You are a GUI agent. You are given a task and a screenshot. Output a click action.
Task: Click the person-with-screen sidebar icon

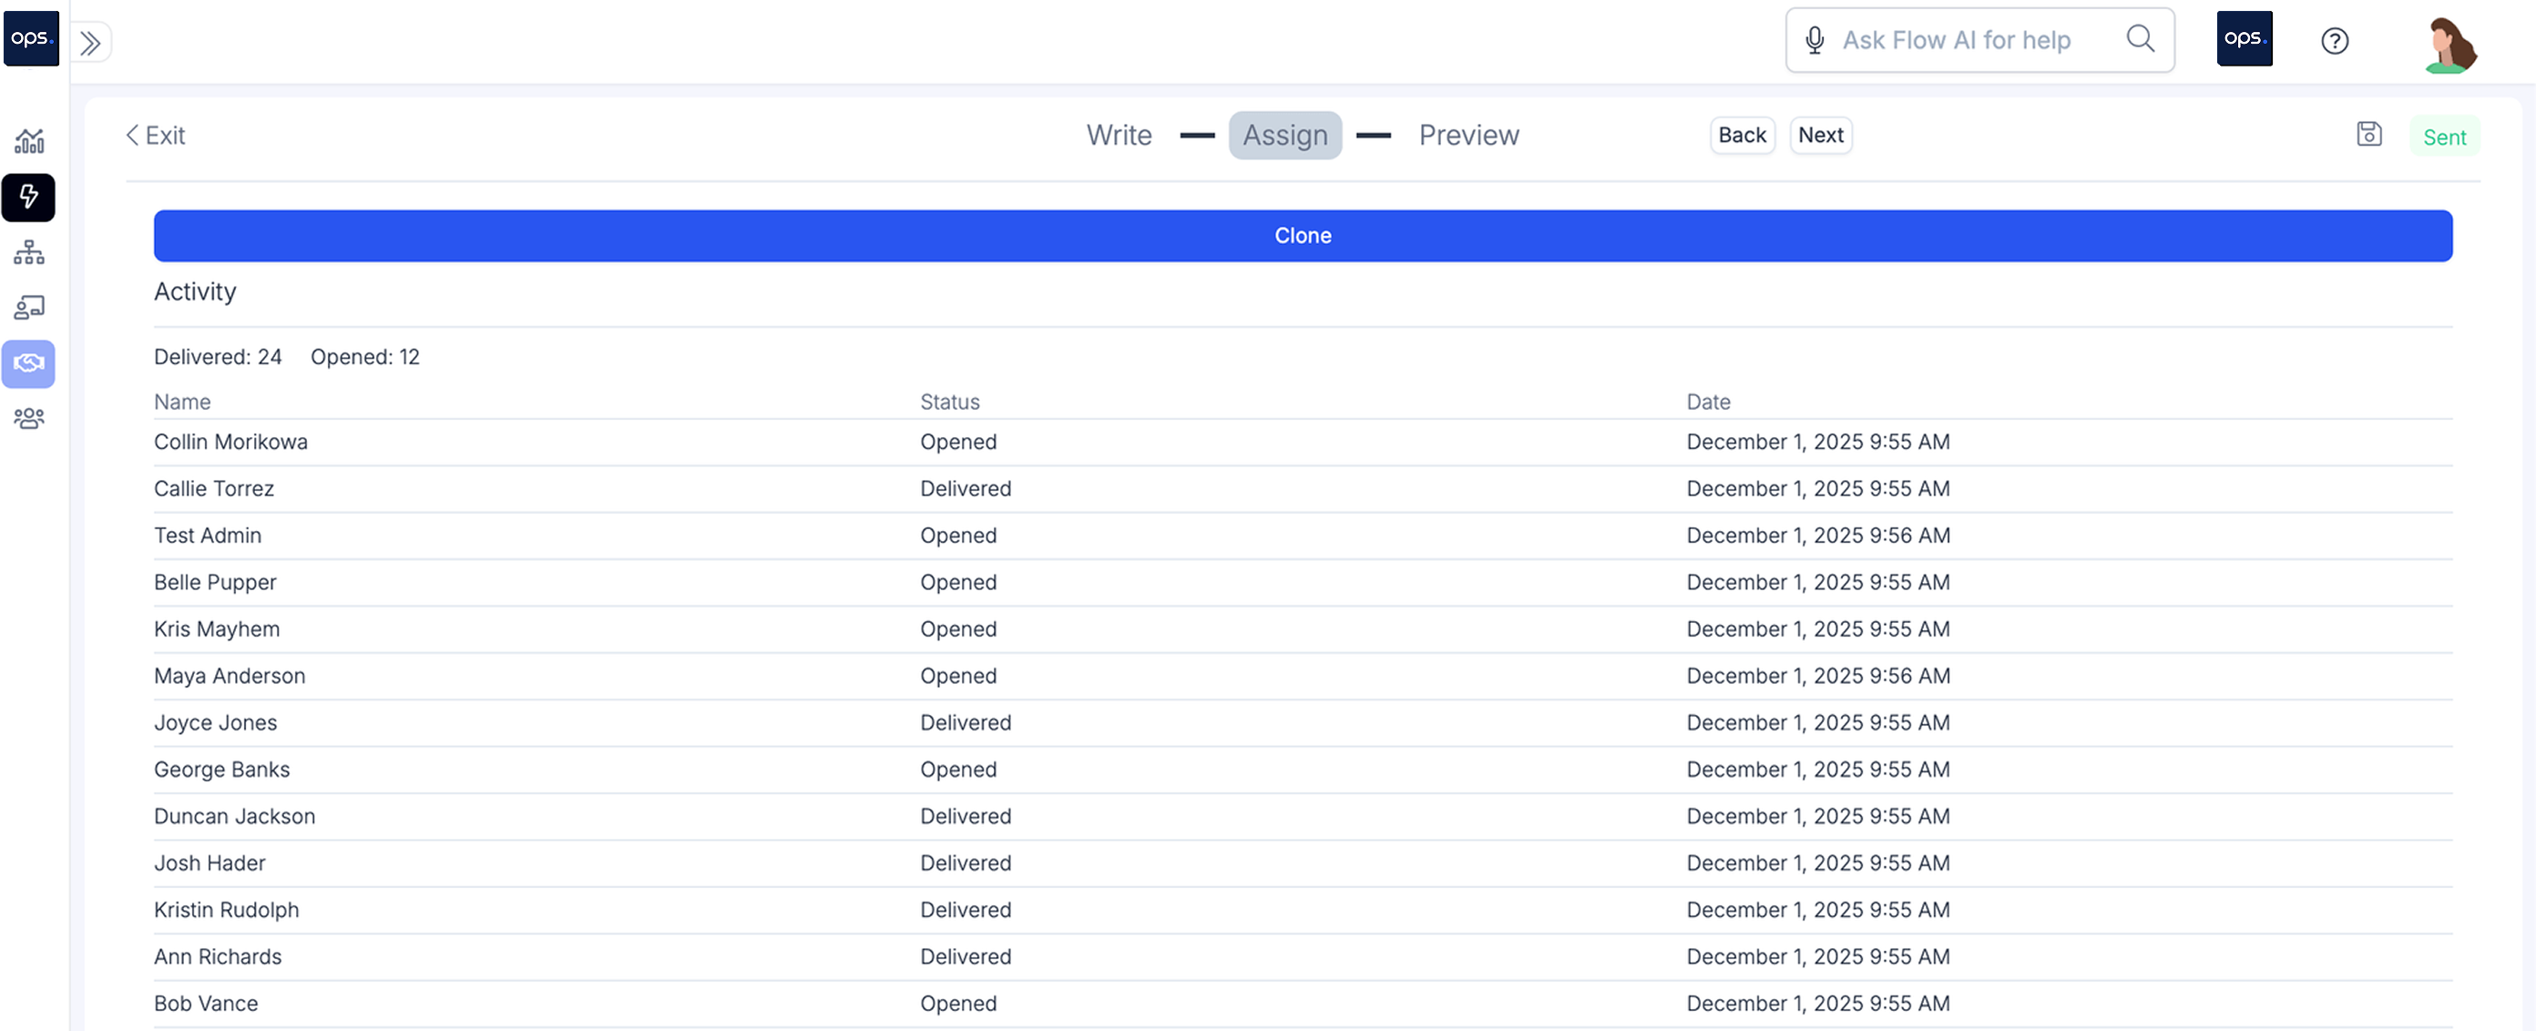point(29,308)
